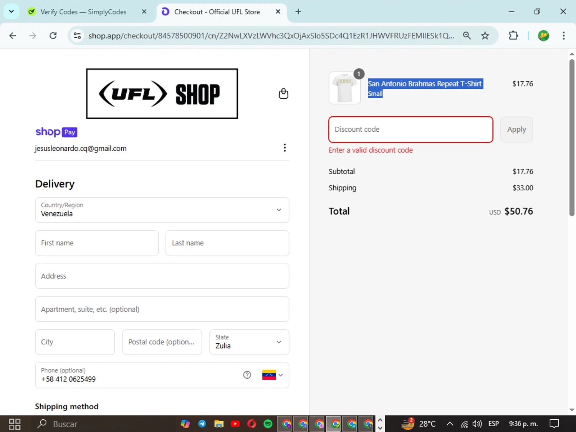Click the Discount code field
The image size is (576, 432).
[411, 129]
